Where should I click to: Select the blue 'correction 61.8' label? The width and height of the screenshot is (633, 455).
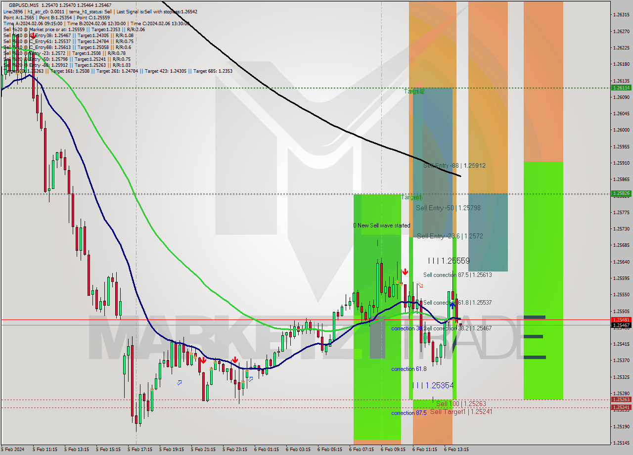tap(409, 369)
